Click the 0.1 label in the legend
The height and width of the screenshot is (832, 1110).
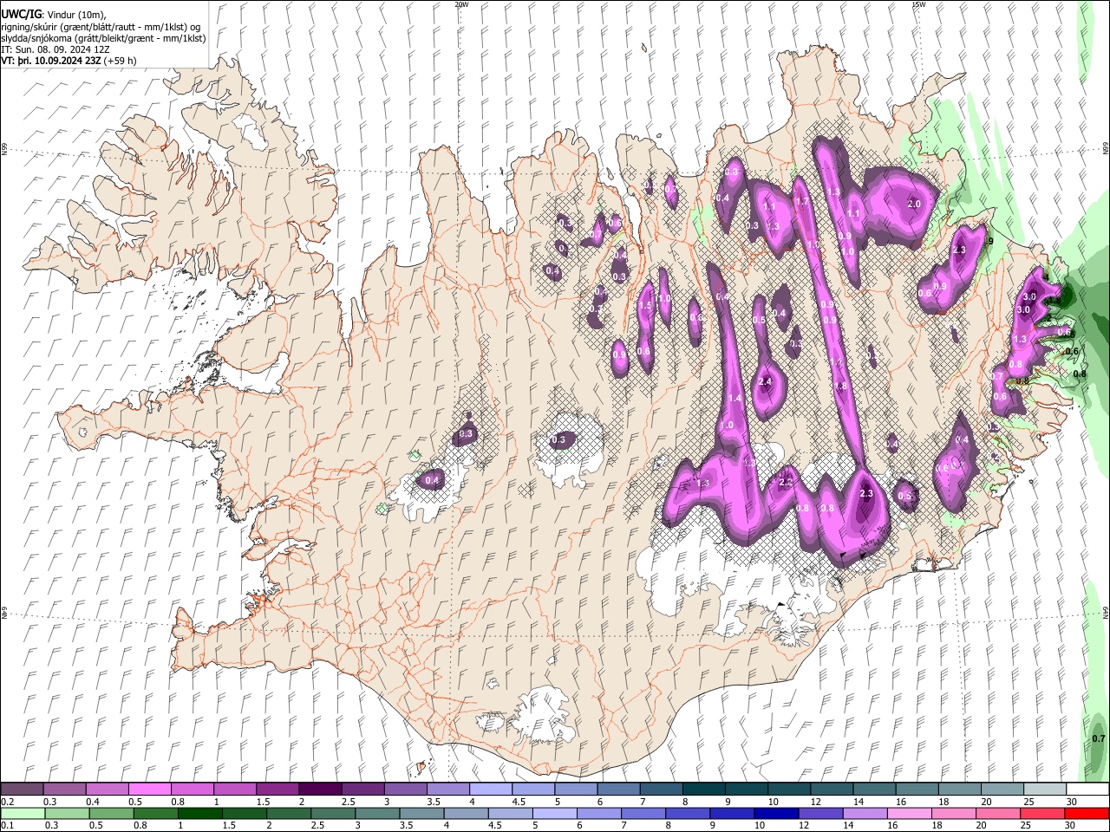tap(6, 826)
